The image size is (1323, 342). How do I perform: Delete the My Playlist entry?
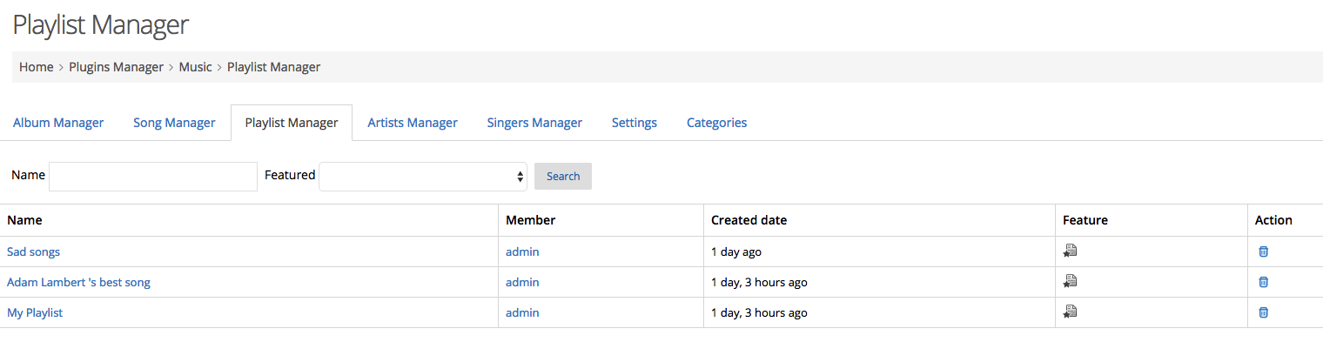pyautogui.click(x=1264, y=312)
